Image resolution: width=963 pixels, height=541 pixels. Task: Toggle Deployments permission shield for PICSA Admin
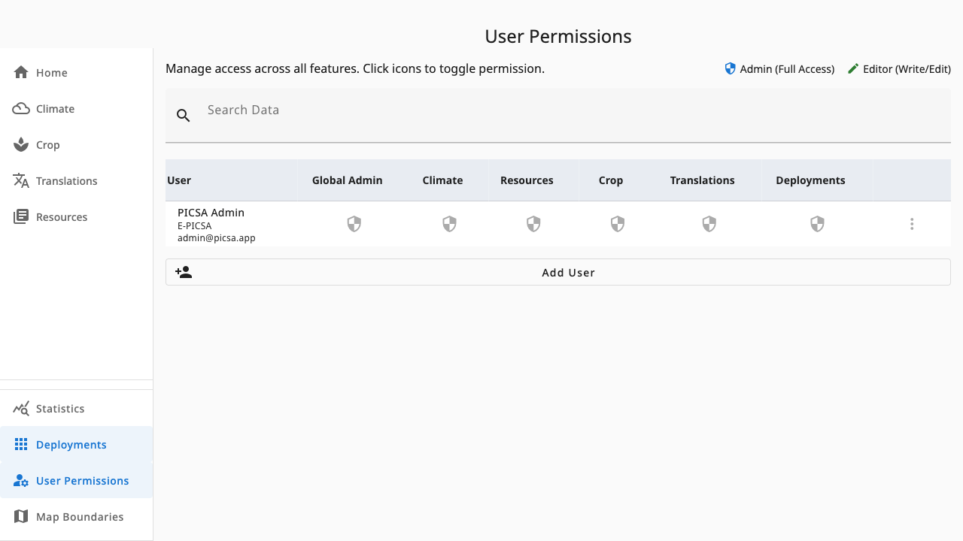pyautogui.click(x=818, y=224)
